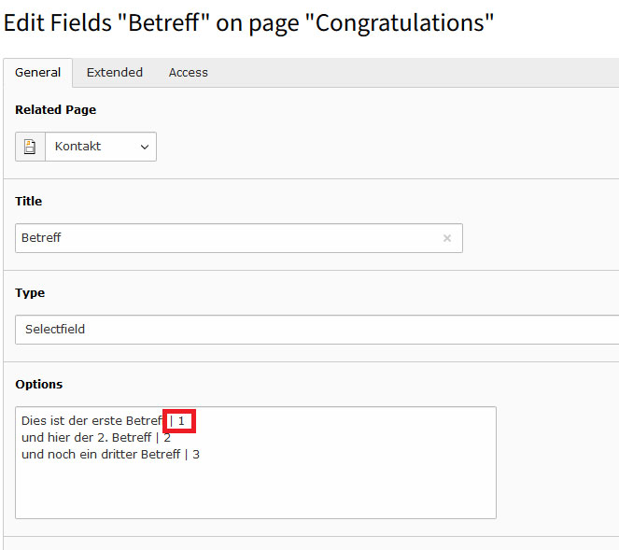Focus the Title input containing Betreff

click(224, 238)
